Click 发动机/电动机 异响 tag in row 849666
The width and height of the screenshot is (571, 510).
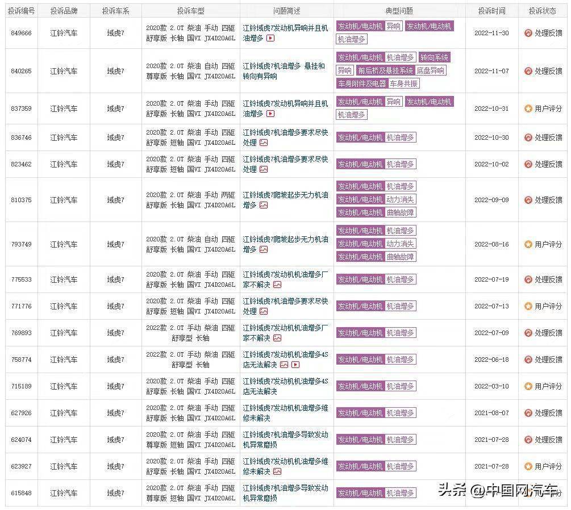click(x=369, y=26)
